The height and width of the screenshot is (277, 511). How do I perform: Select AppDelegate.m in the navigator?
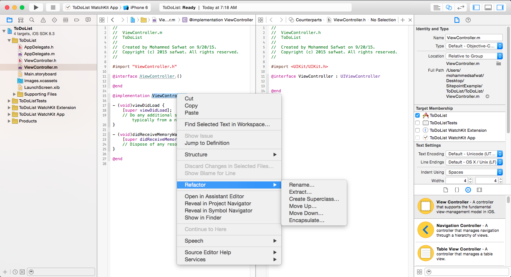tap(39, 54)
